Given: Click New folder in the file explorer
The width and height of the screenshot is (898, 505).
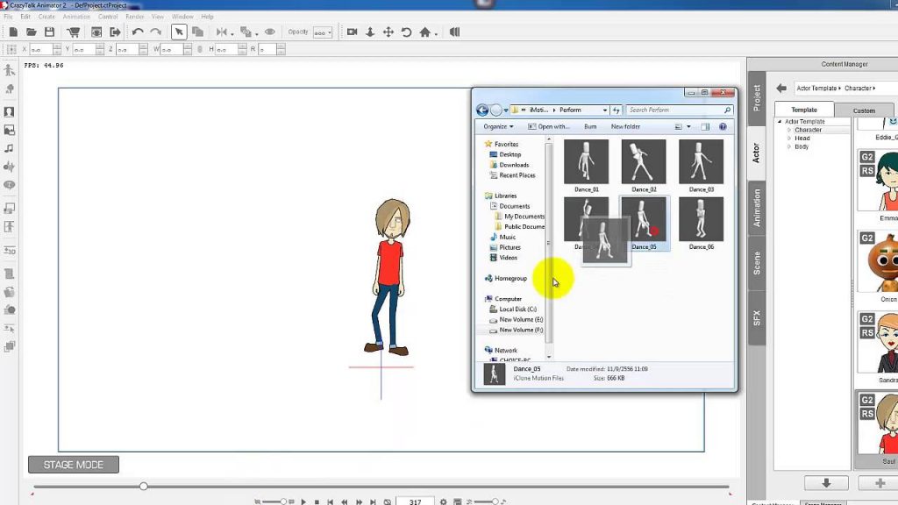Looking at the screenshot, I should pyautogui.click(x=625, y=126).
